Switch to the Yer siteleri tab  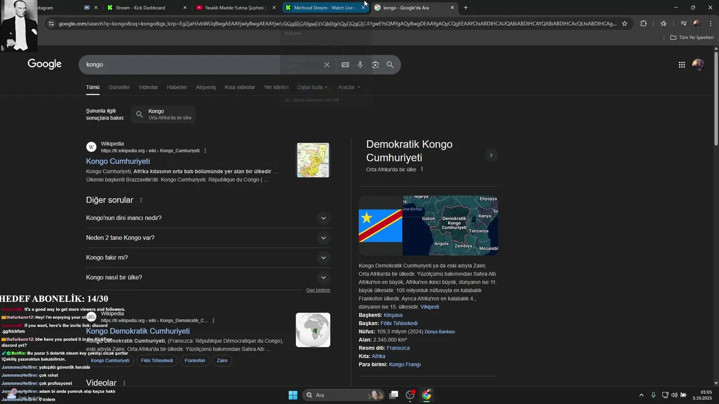tap(276, 87)
